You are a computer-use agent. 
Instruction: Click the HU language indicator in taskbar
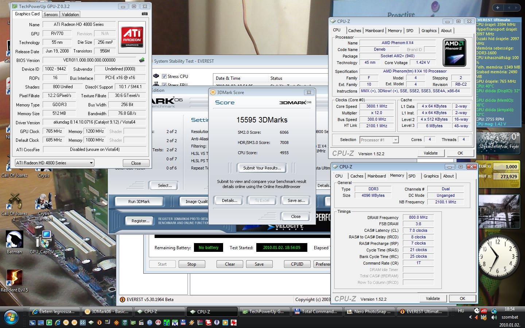461,311
